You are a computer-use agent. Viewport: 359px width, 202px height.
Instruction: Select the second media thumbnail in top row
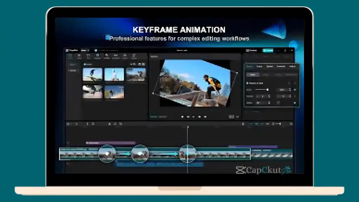tap(114, 74)
